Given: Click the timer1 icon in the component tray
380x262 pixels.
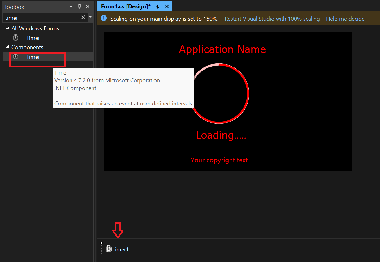Looking at the screenshot, I should pos(109,249).
